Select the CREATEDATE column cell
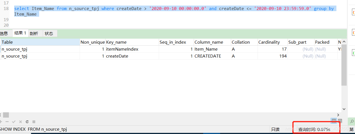The height and width of the screenshot is (134, 355). click(212, 56)
